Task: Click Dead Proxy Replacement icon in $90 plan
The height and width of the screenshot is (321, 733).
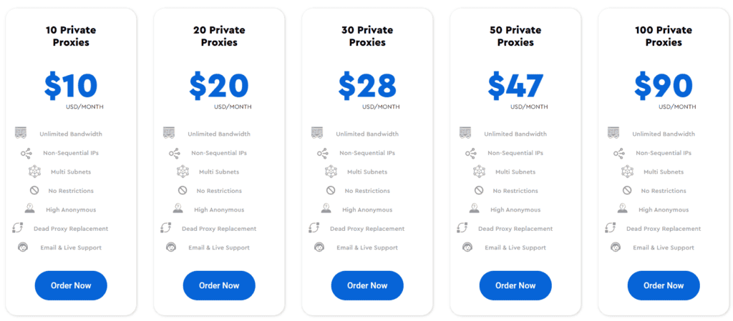Action: pyautogui.click(x=611, y=228)
